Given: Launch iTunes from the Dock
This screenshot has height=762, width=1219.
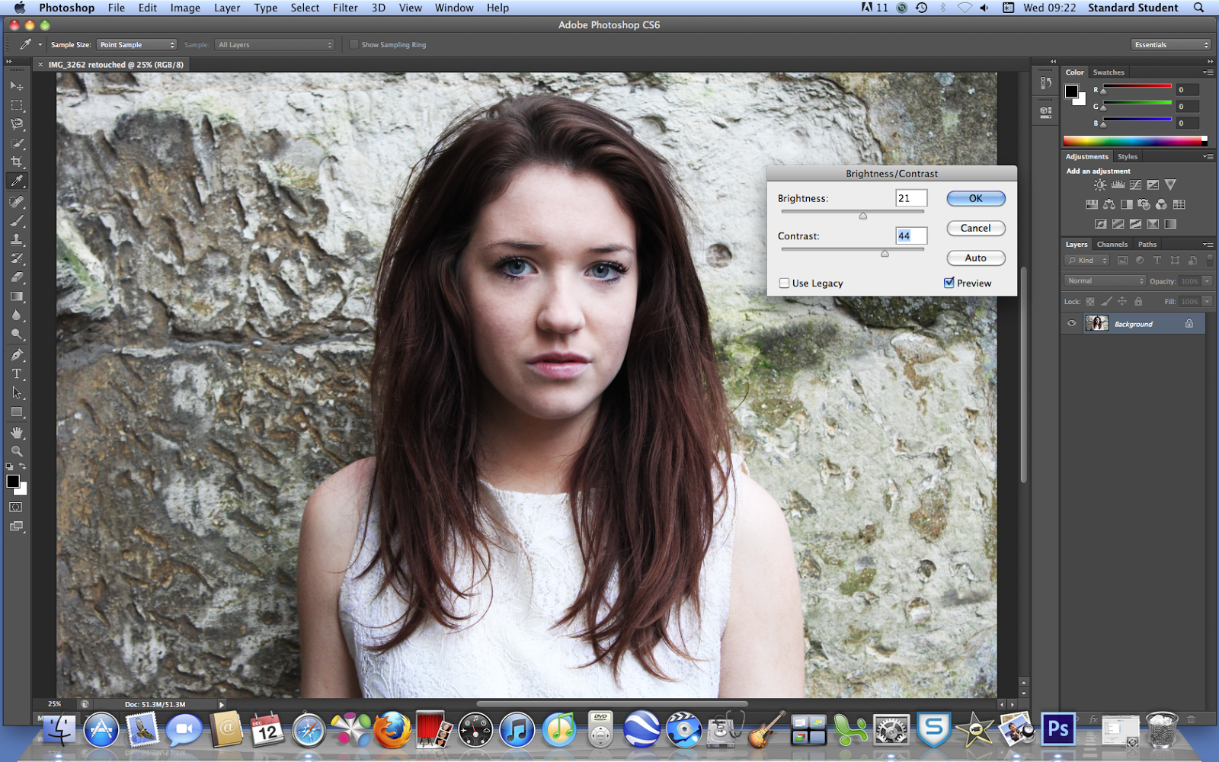Looking at the screenshot, I should coord(517,731).
